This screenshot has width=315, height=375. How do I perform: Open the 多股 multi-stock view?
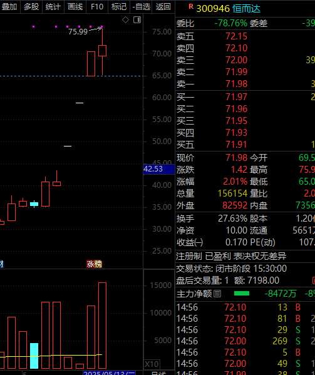pyautogui.click(x=31, y=6)
